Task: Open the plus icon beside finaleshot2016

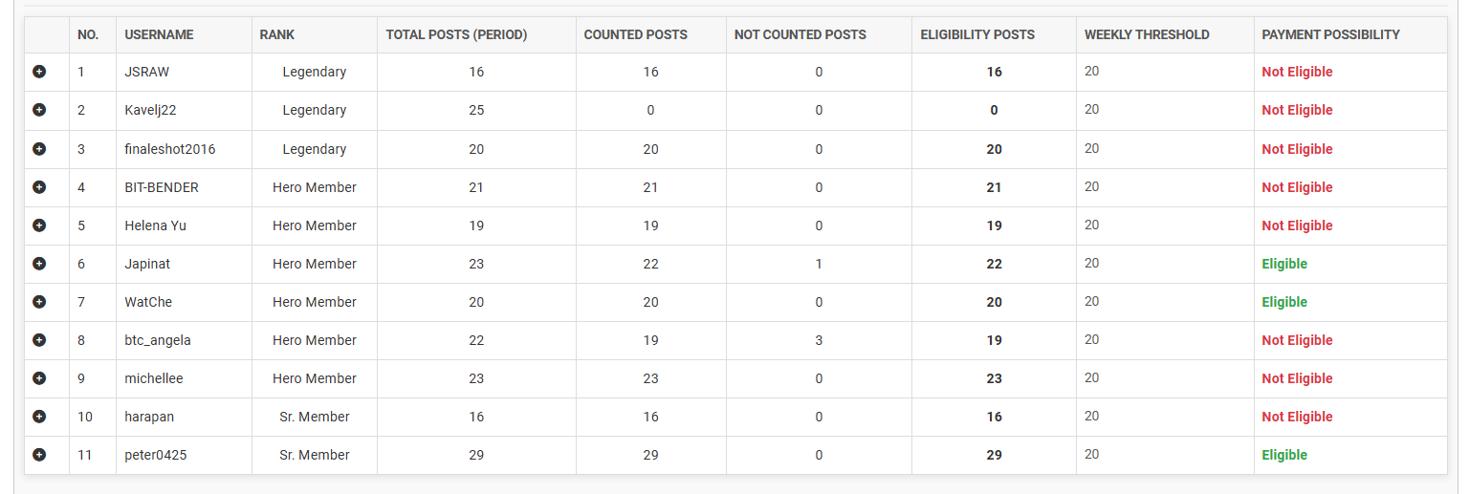Action: [39, 149]
